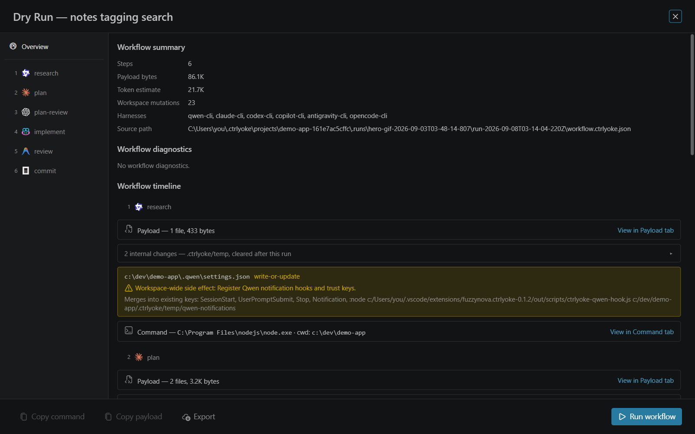Copy the command
Screen dimensions: 695x434
point(53,417)
